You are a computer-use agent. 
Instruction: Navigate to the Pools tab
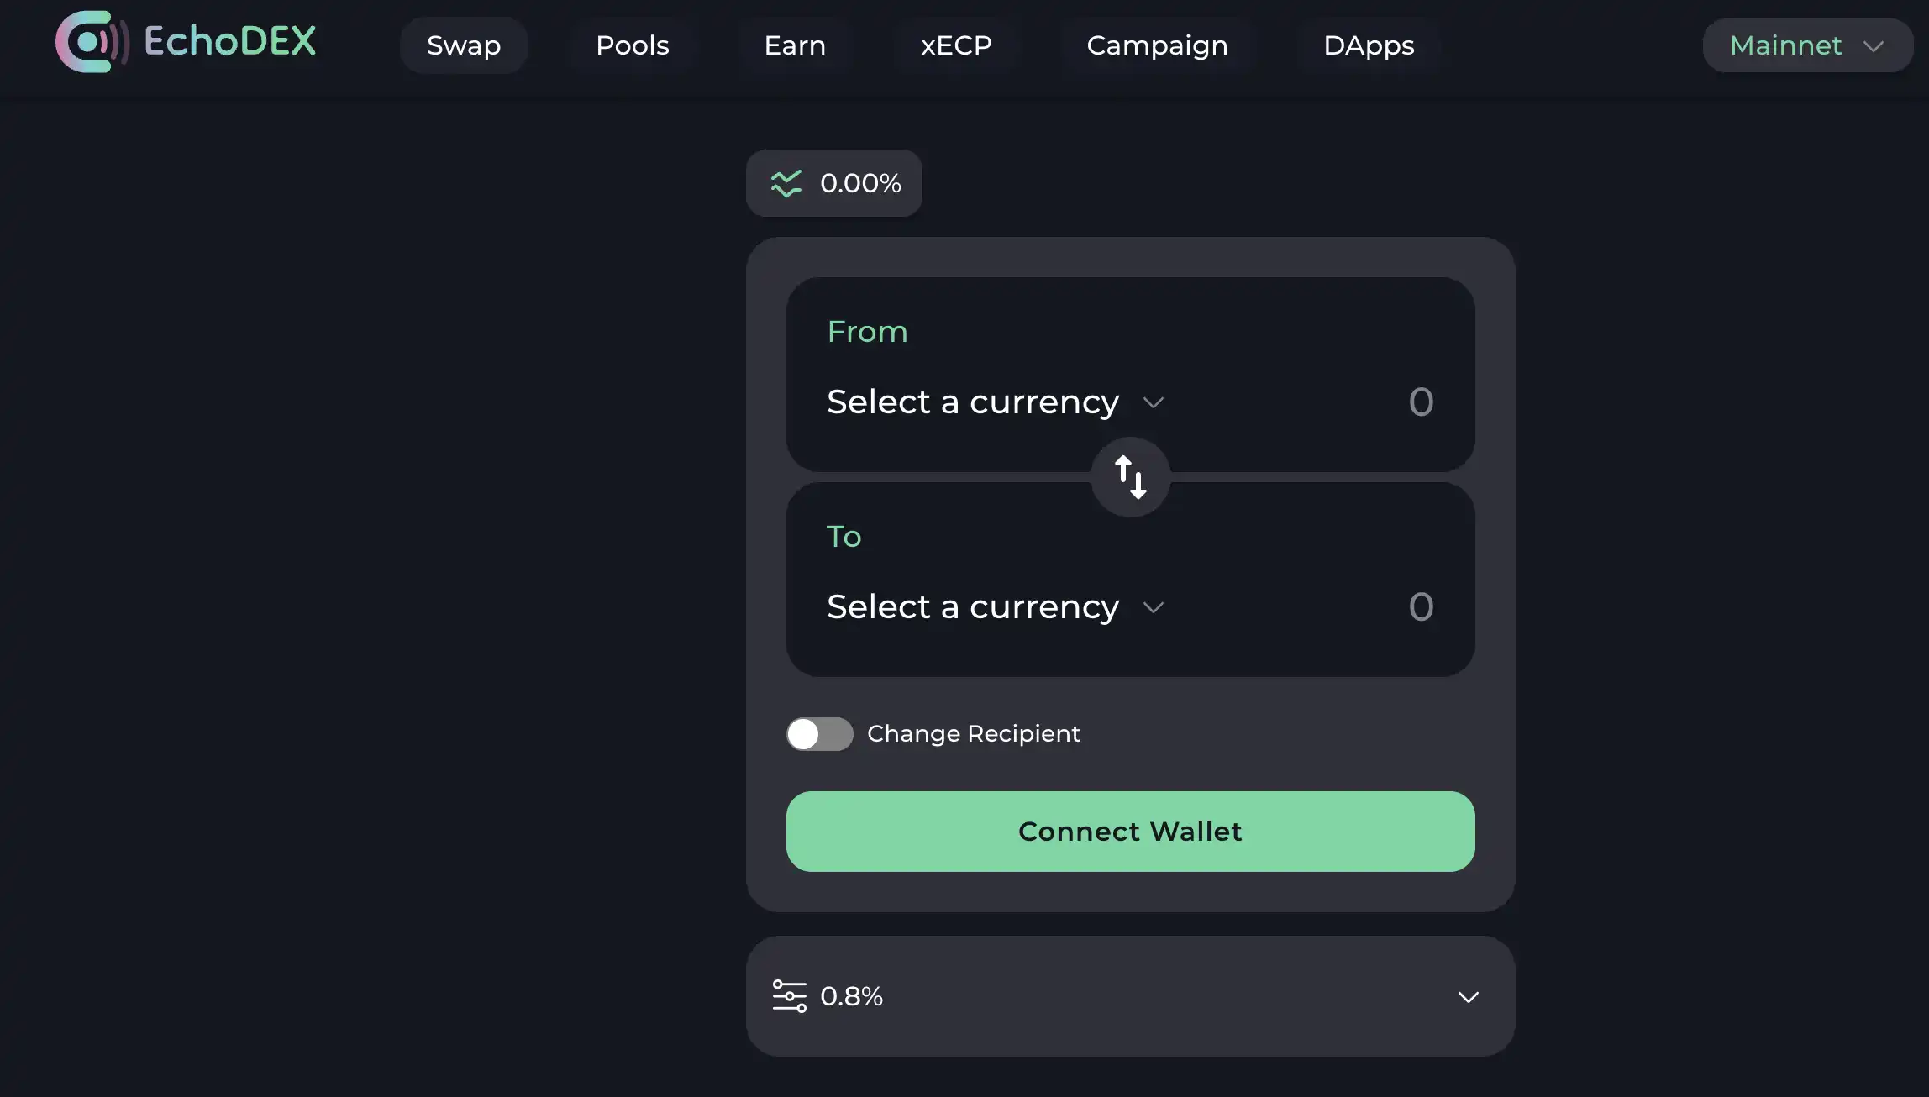(632, 44)
